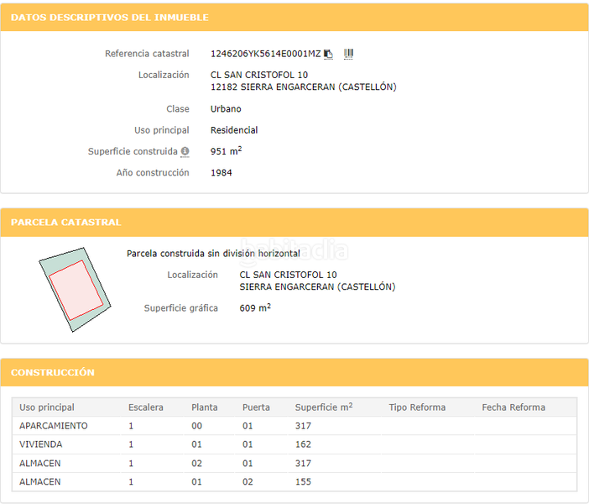Viewport: 589px width, 504px height.
Task: Select the VIVIENDA table row
Action: 41,444
